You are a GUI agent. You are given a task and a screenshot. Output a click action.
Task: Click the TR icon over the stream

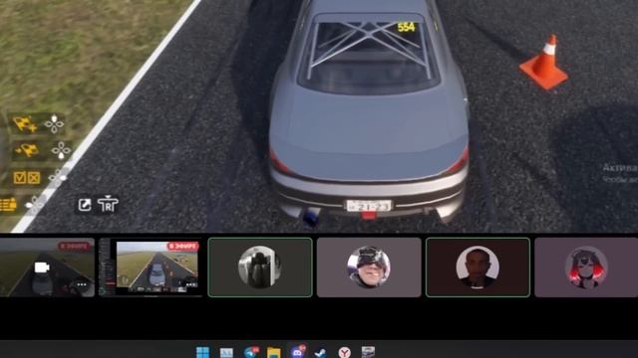click(x=108, y=204)
